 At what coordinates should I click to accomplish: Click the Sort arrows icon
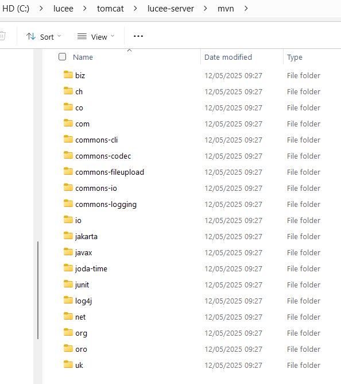pos(31,36)
